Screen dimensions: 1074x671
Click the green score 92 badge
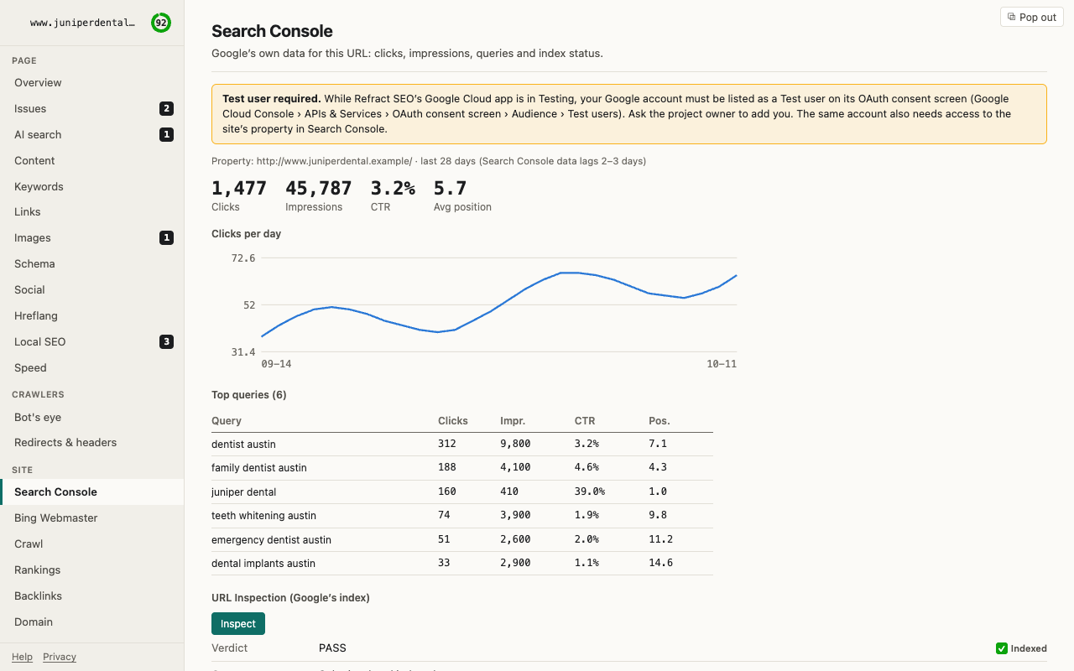click(161, 23)
